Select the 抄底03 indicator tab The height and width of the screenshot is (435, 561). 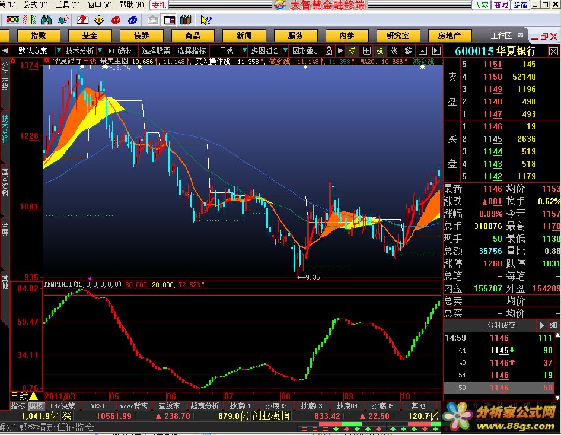[311, 406]
